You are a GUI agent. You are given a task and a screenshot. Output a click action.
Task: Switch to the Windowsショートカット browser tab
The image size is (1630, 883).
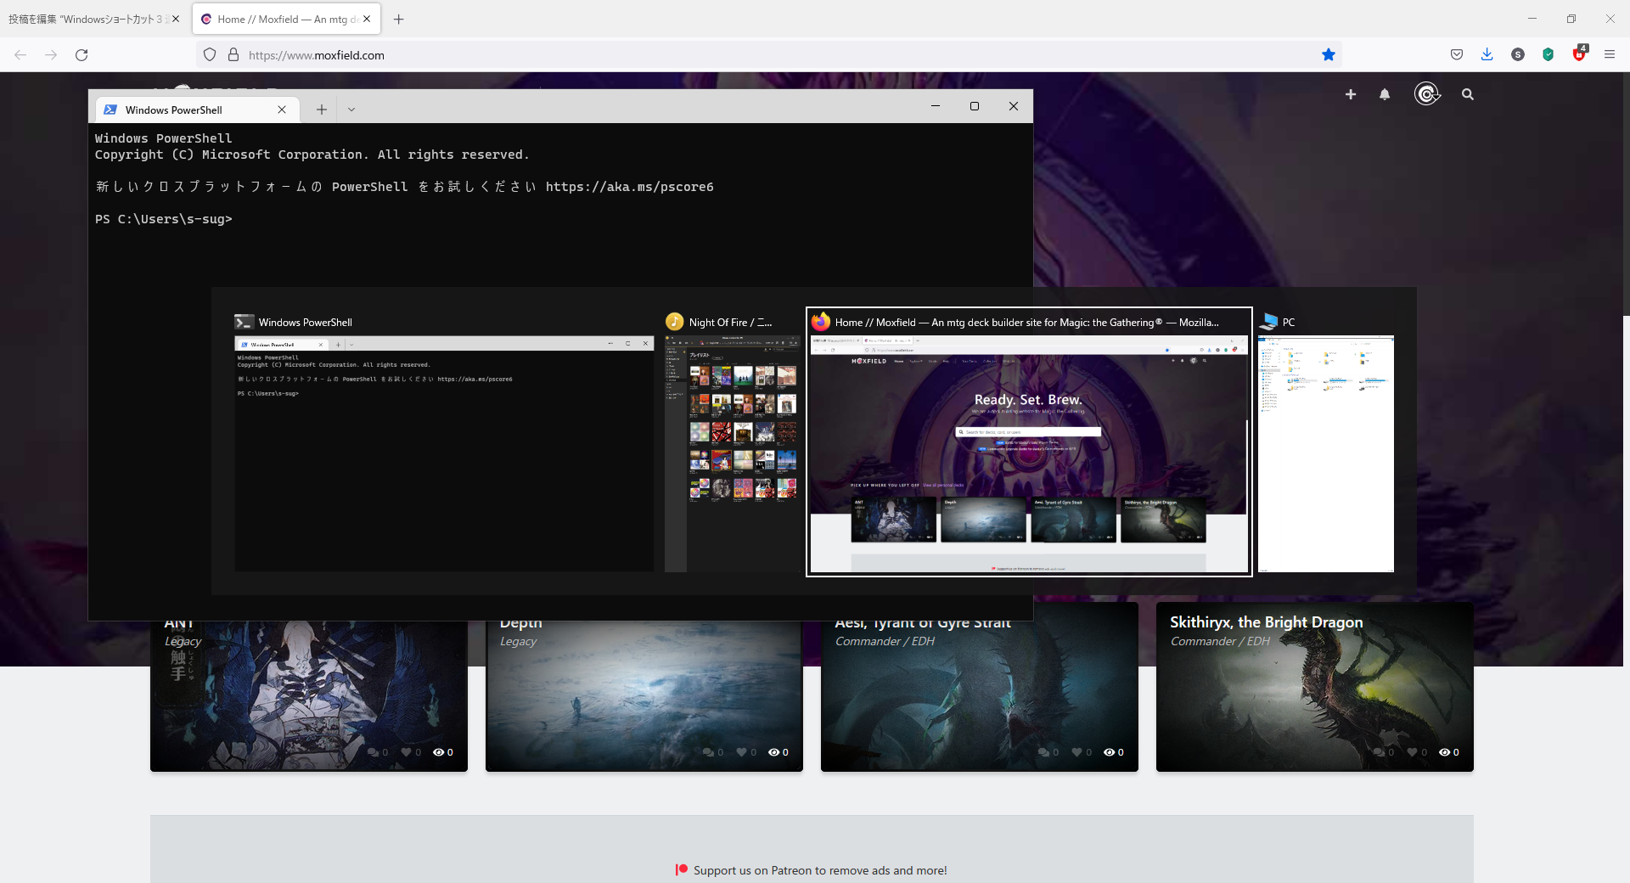pyautogui.click(x=85, y=20)
